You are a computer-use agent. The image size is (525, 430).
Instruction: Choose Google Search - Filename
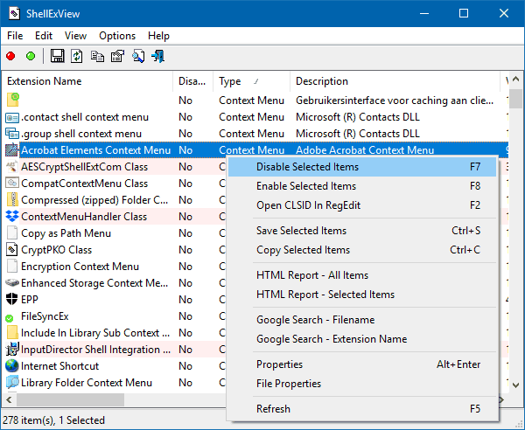point(362,320)
